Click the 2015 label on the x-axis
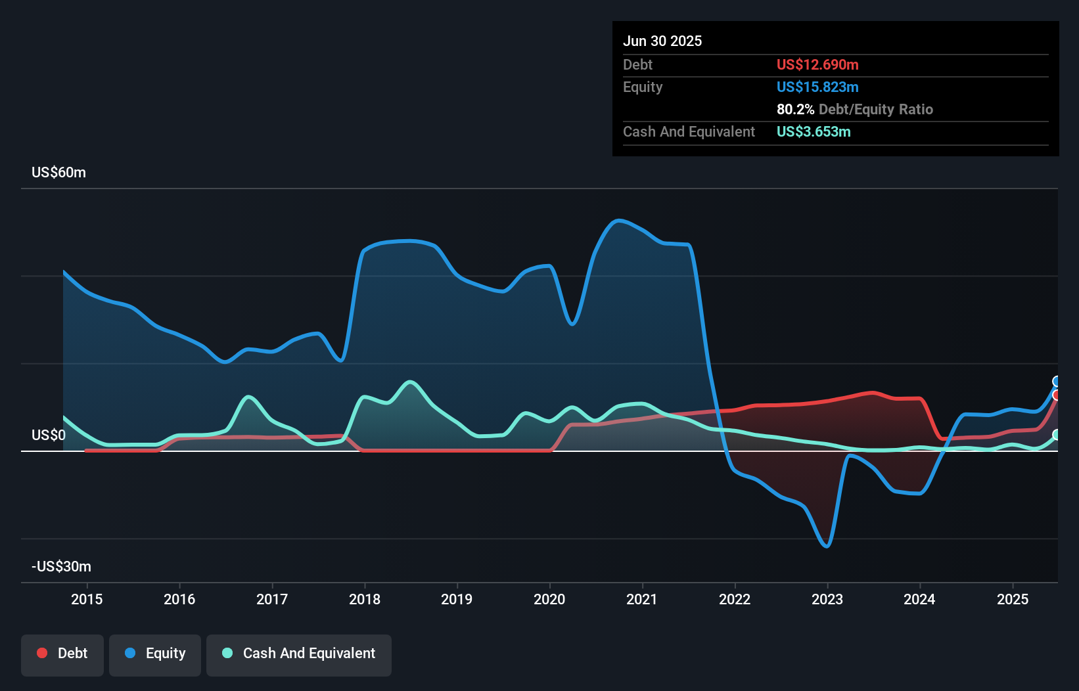This screenshot has width=1079, height=691. [87, 599]
